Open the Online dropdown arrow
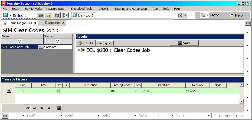The width and height of the screenshot is (252, 120). [10, 15]
